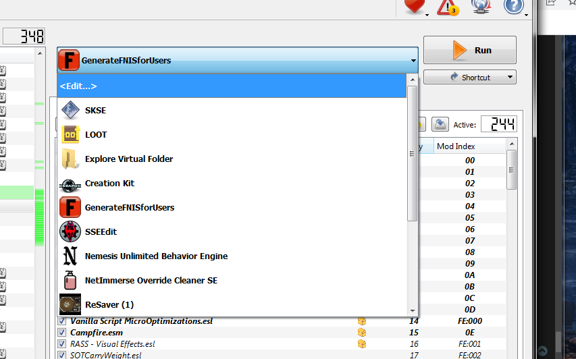Select SSEEdit from the list
Screen dimensions: 576x359
[232, 231]
